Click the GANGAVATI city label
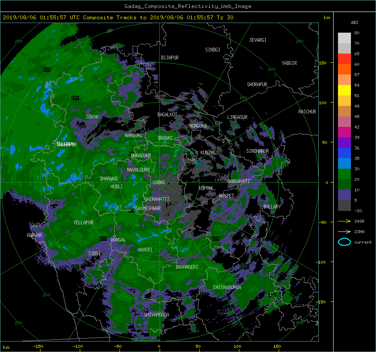376x352 pixels. pos(239,181)
